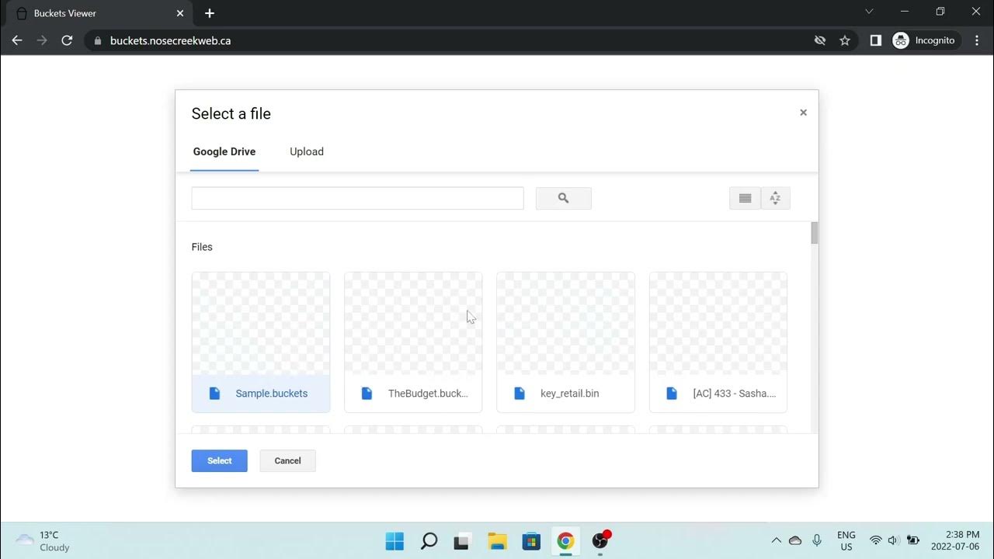Click the key_retail.bin file icon
Image resolution: width=994 pixels, height=559 pixels.
[520, 394]
